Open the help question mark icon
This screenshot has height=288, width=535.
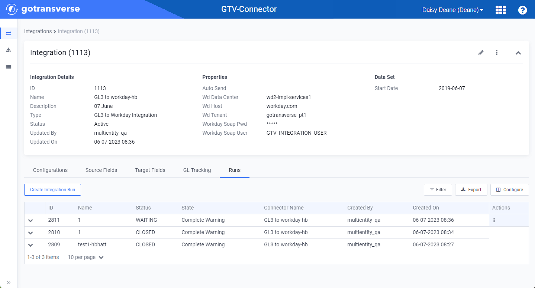(x=522, y=10)
